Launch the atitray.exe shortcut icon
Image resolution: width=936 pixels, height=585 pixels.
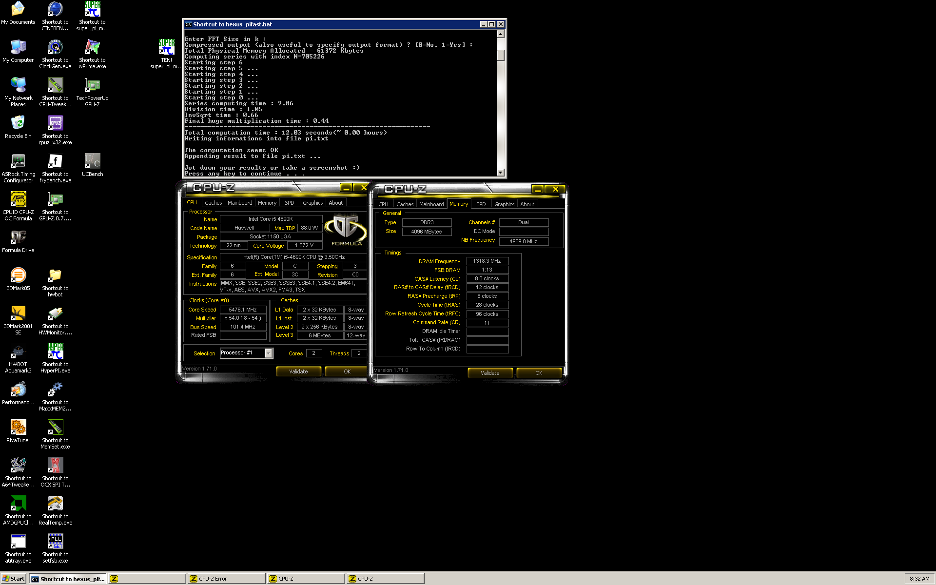coord(18,548)
